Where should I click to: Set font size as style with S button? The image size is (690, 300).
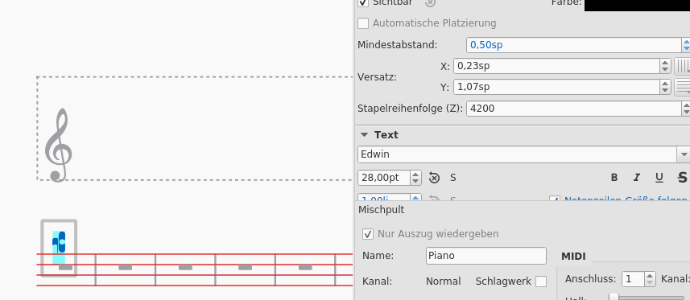pos(452,178)
